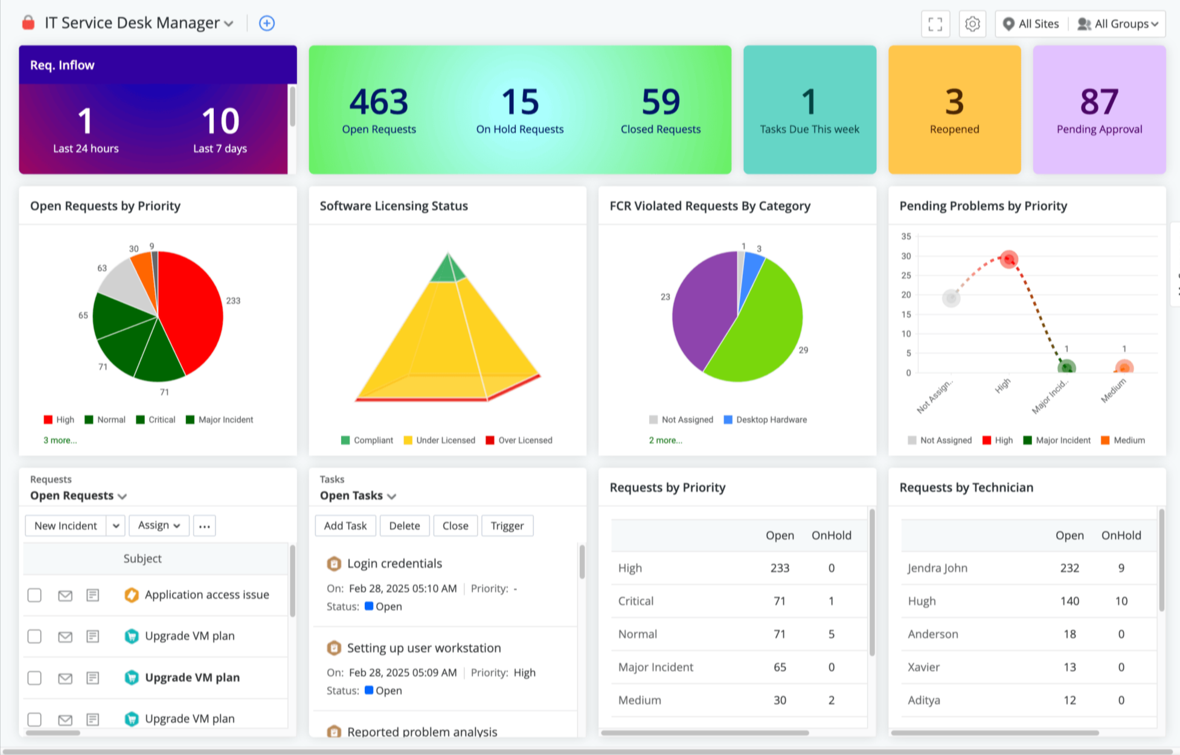Click the task icon next to Login credentials

click(x=334, y=563)
